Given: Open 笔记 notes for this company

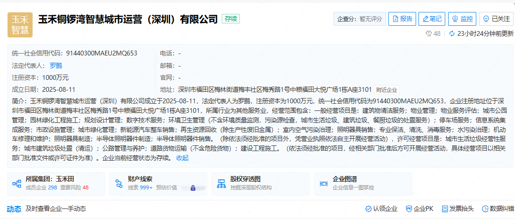Looking at the screenshot, I should click(431, 19).
